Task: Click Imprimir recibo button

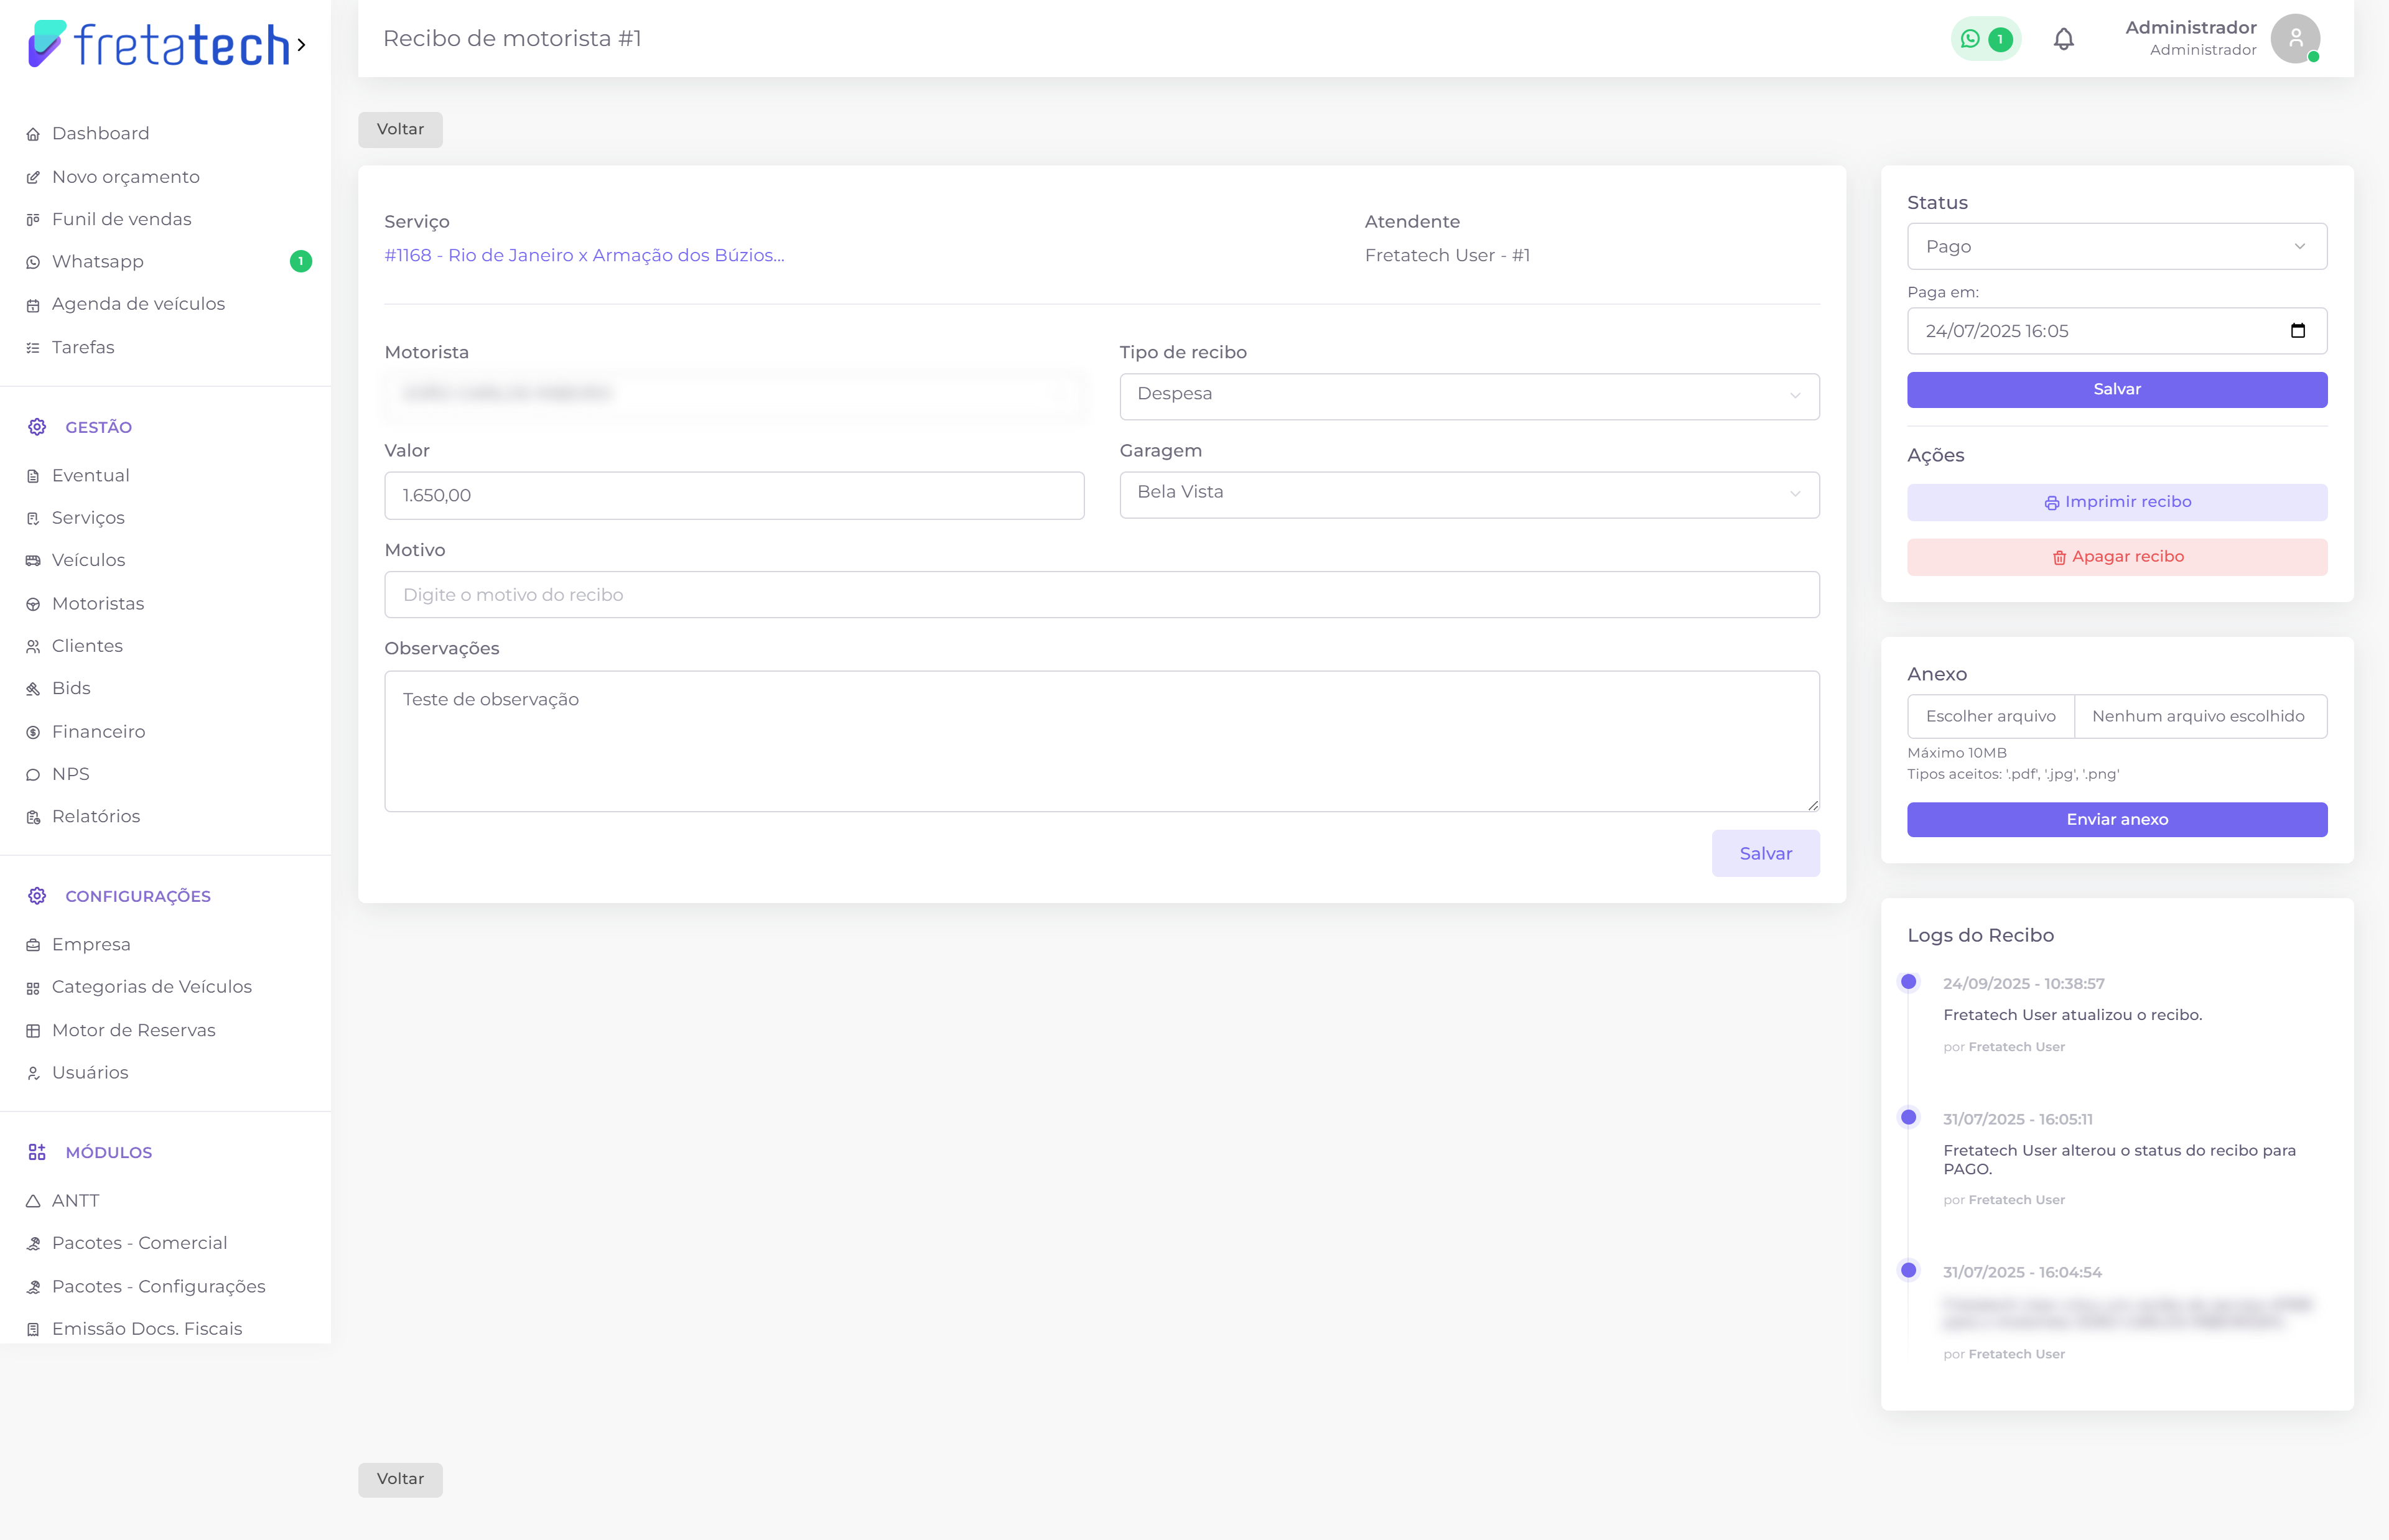Action: 2117,502
